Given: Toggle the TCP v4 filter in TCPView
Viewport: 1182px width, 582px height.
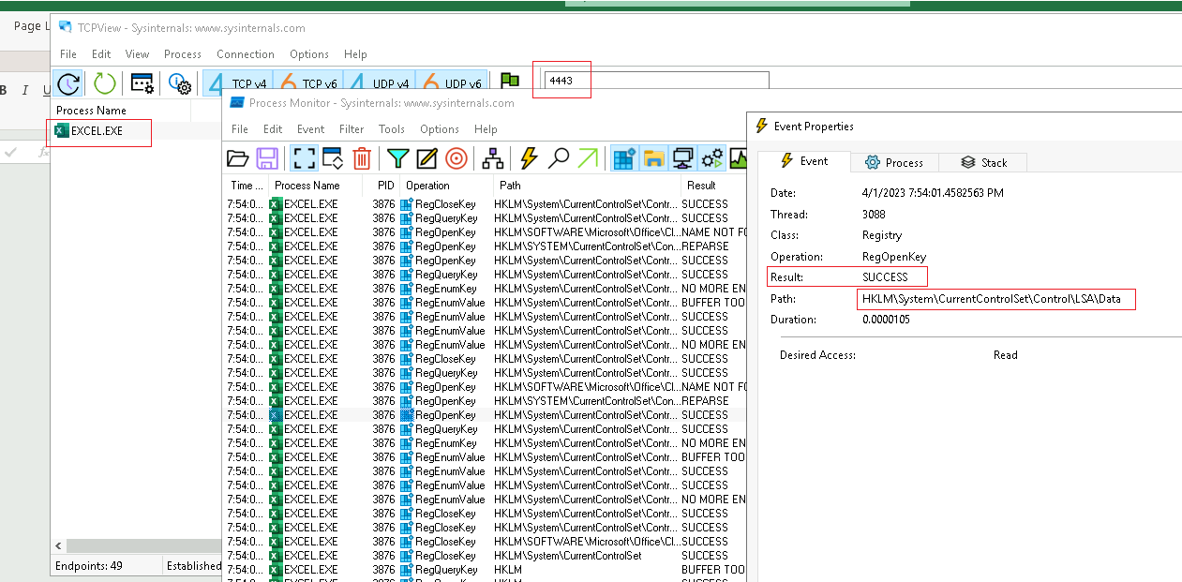Looking at the screenshot, I should coord(239,83).
